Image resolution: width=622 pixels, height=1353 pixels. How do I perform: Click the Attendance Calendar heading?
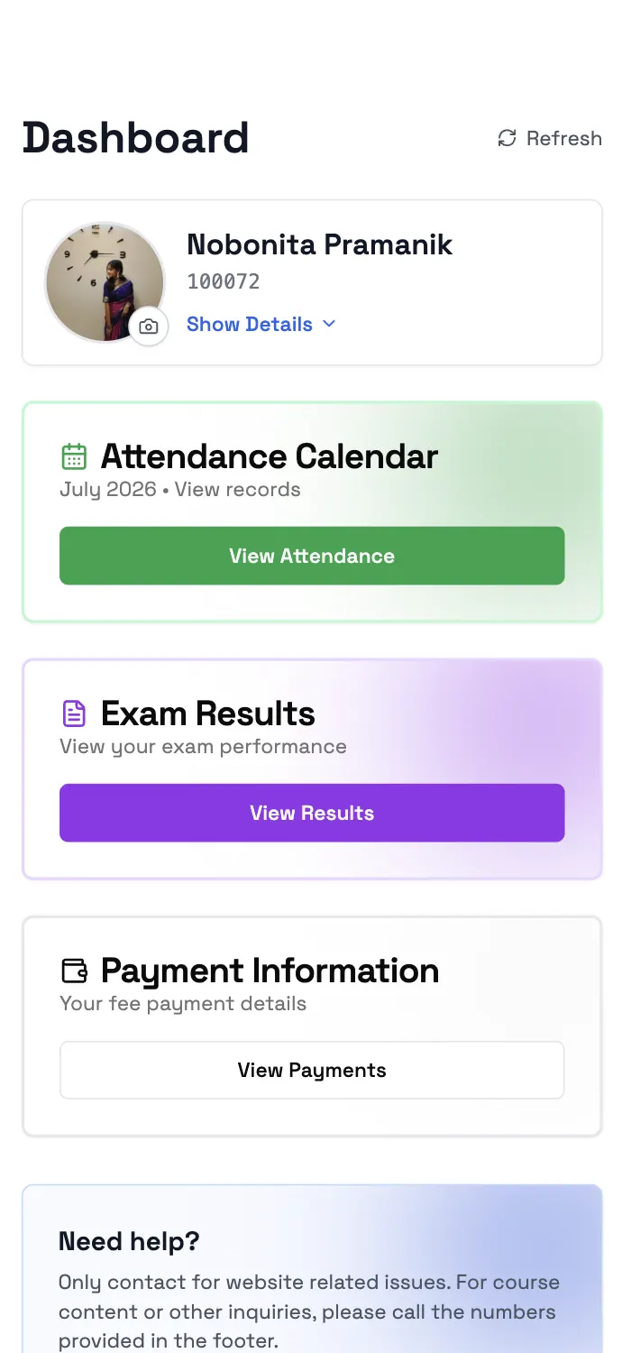(270, 456)
